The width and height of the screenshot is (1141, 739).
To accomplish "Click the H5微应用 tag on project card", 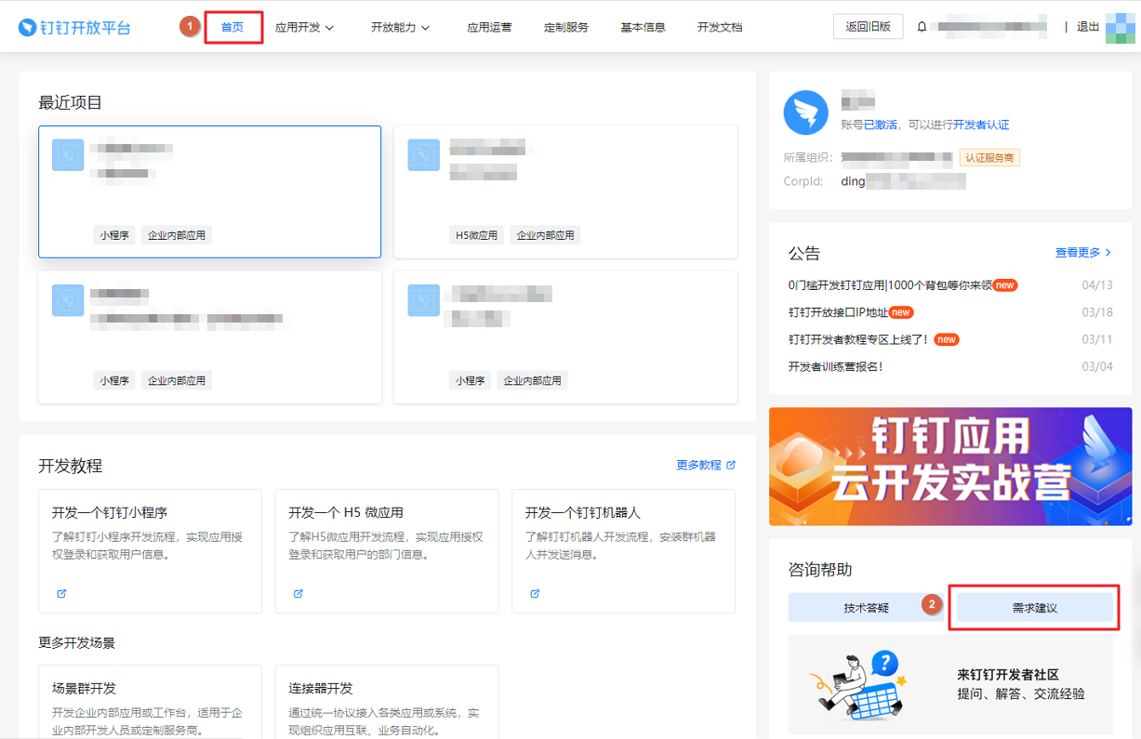I will (476, 235).
